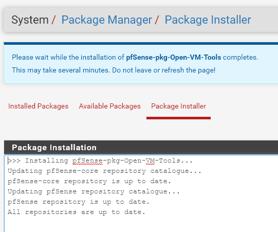Click the red slash after System
The height and width of the screenshot is (232, 278).
pyautogui.click(x=53, y=20)
